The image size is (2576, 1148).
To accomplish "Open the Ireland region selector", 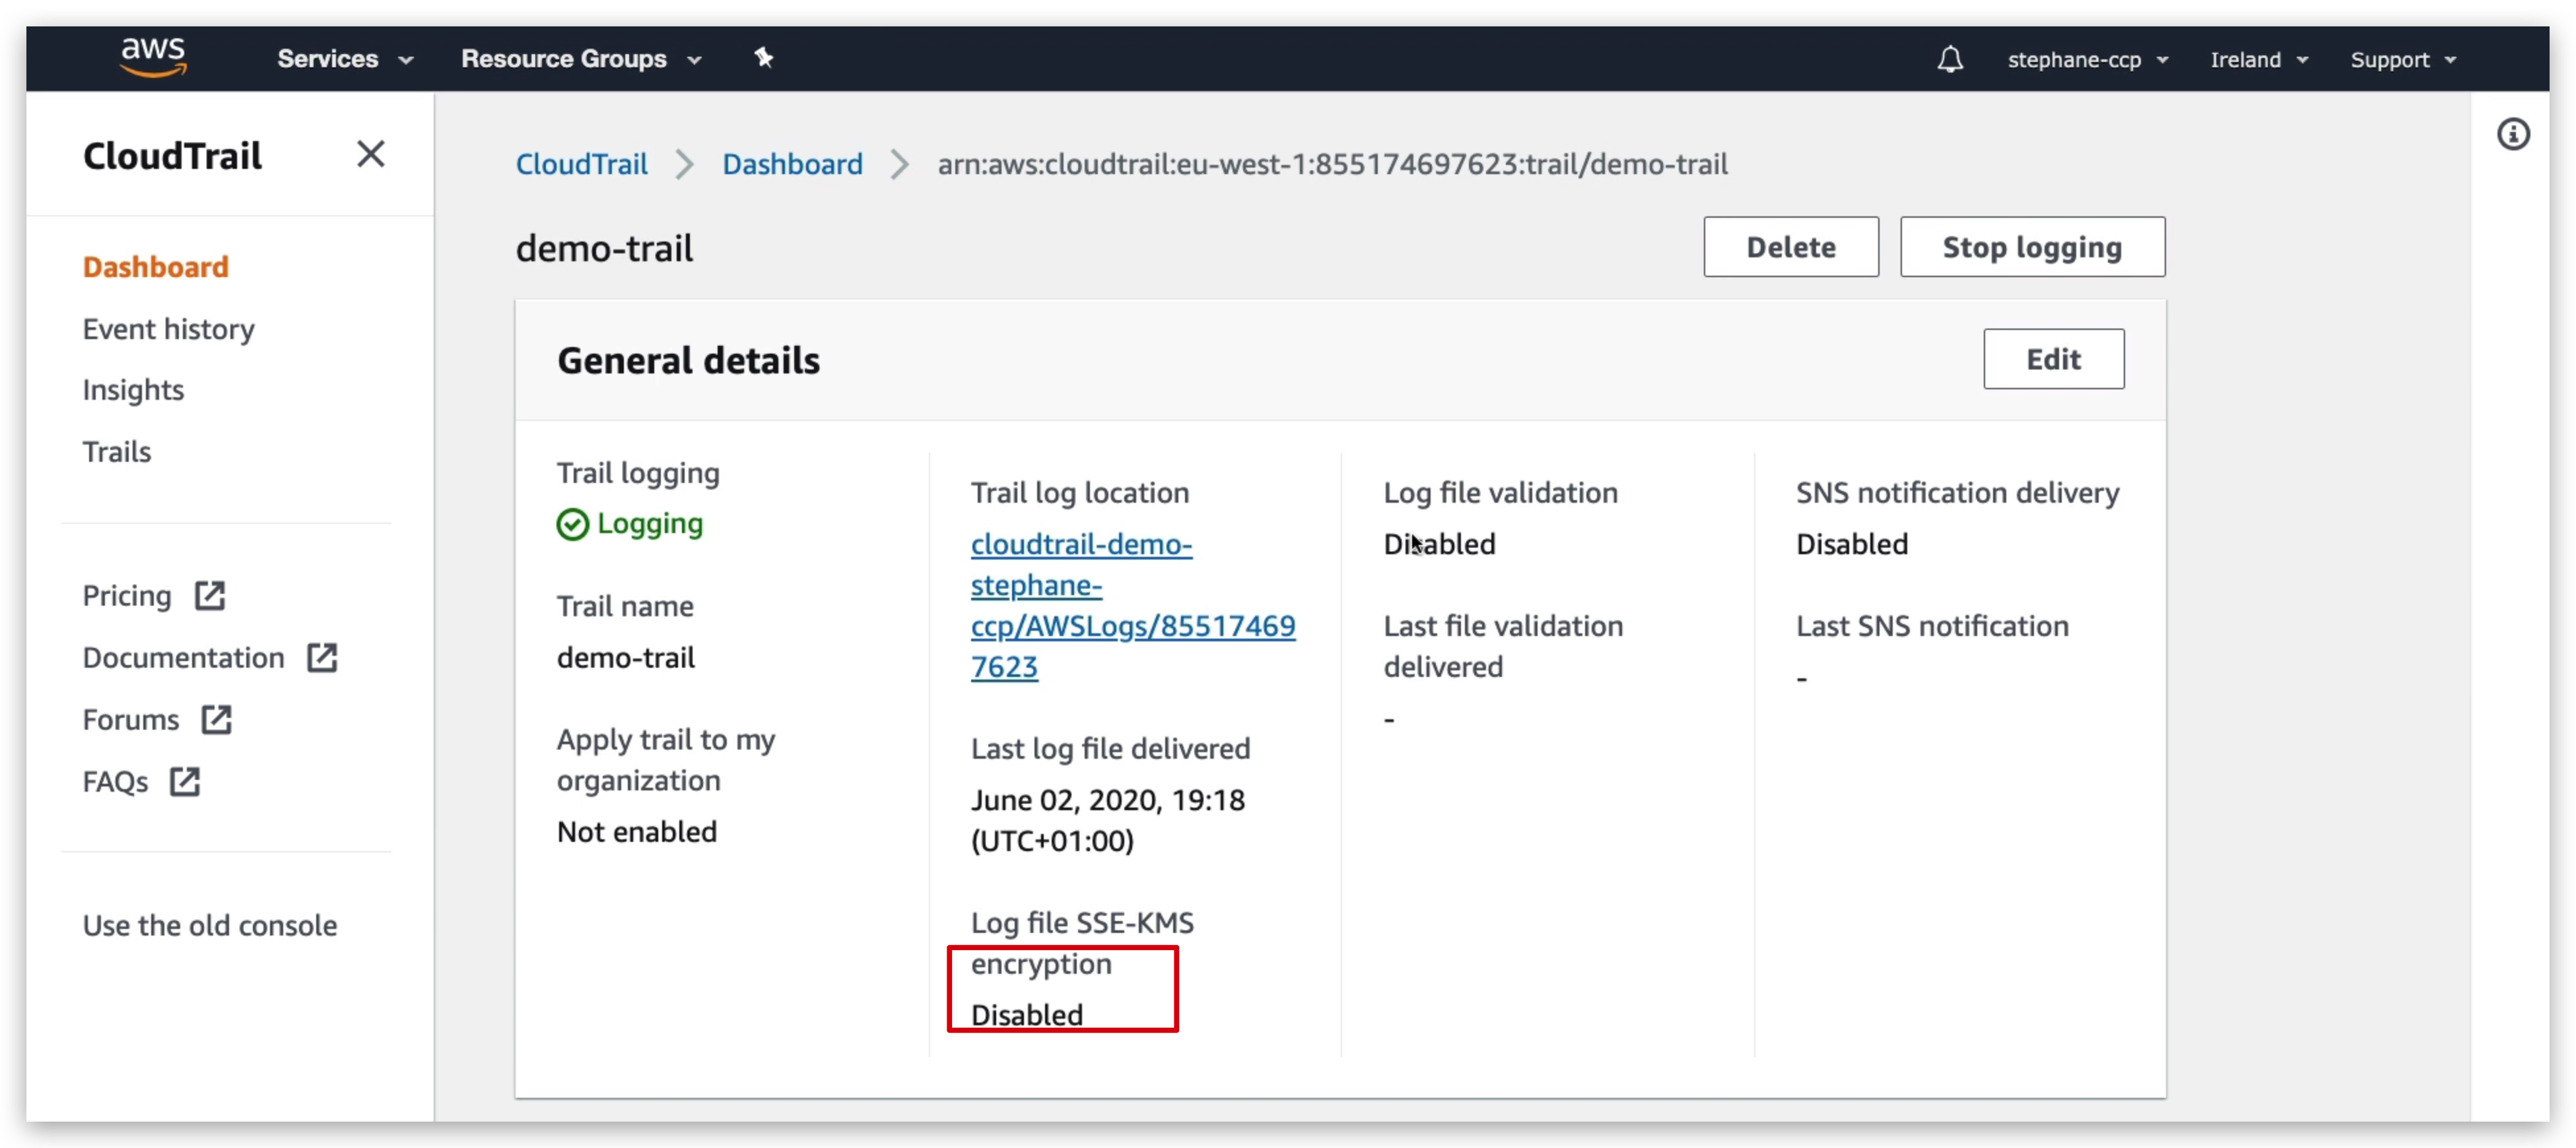I will point(2258,60).
